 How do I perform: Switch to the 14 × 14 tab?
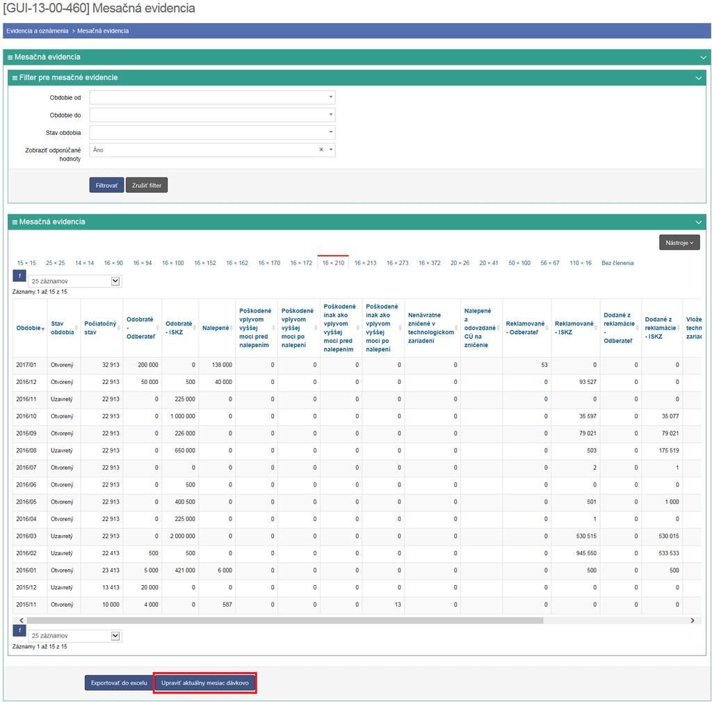tap(84, 263)
